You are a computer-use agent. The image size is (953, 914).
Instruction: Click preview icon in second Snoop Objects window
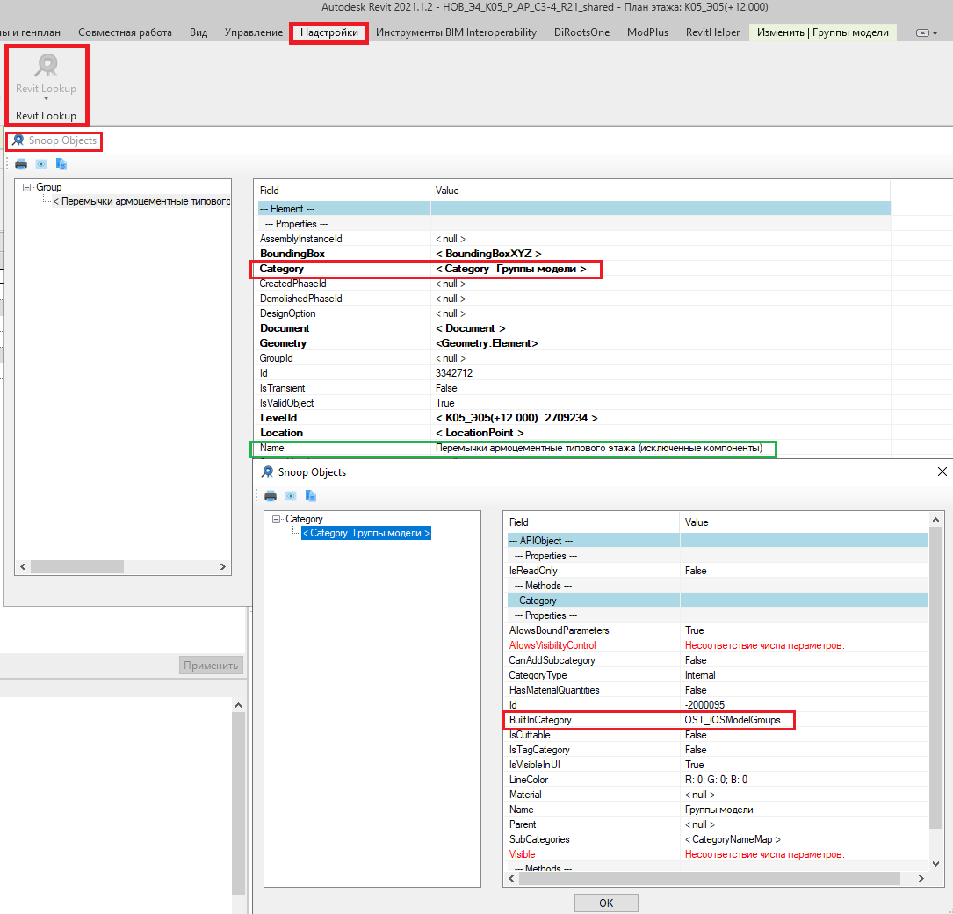pyautogui.click(x=291, y=496)
